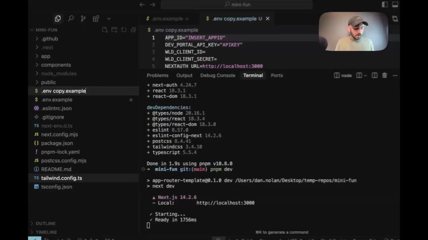The height and width of the screenshot is (240, 428).
Task: Collapse folders in the explorer
Action: click(133, 30)
